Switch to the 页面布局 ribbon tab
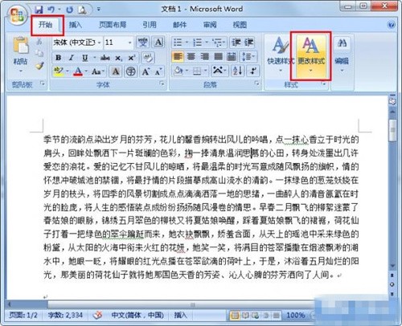 [x=113, y=25]
